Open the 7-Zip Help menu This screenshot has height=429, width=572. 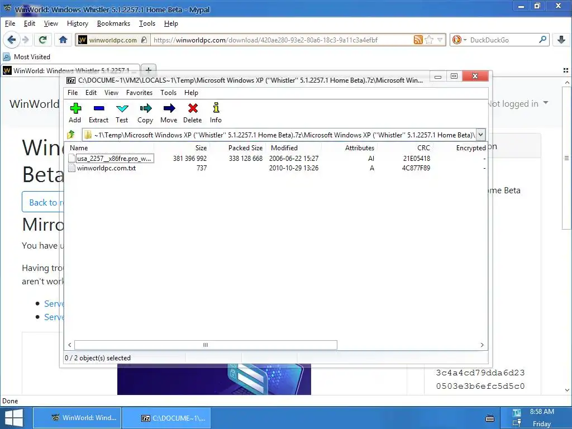click(191, 93)
